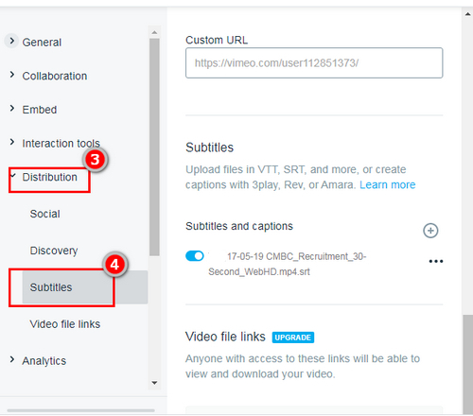Expand the Embed section chevron

tap(12, 109)
